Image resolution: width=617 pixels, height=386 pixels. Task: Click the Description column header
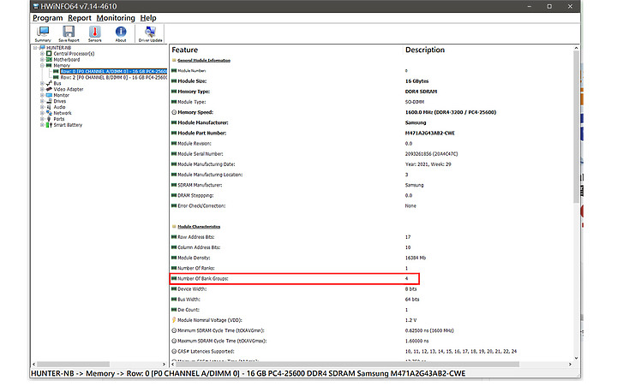point(425,50)
